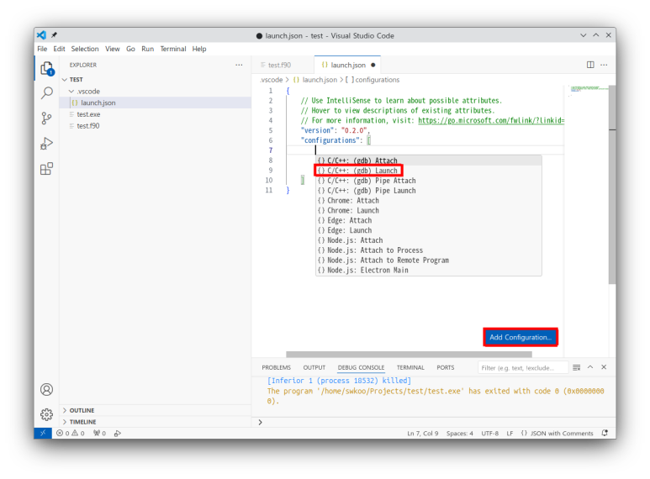Open test.exe in the explorer tree
The width and height of the screenshot is (650, 479).
point(156,114)
